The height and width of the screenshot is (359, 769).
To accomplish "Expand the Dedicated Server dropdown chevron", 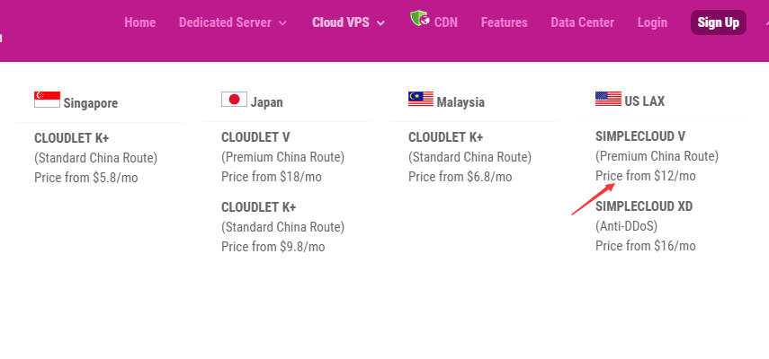I will 283,23.
